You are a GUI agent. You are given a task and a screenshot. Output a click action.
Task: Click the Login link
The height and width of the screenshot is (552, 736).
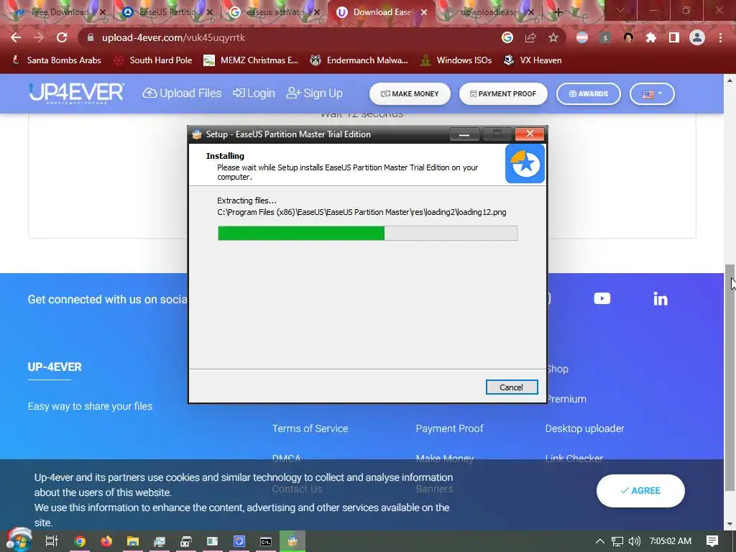click(254, 93)
